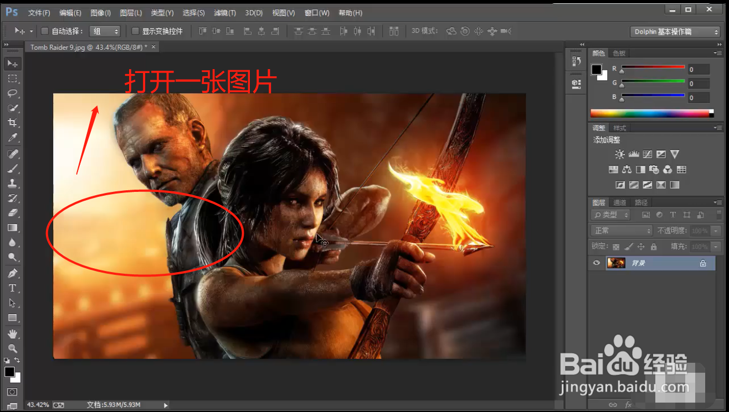
Task: Select the Move tool
Action: pyautogui.click(x=12, y=64)
